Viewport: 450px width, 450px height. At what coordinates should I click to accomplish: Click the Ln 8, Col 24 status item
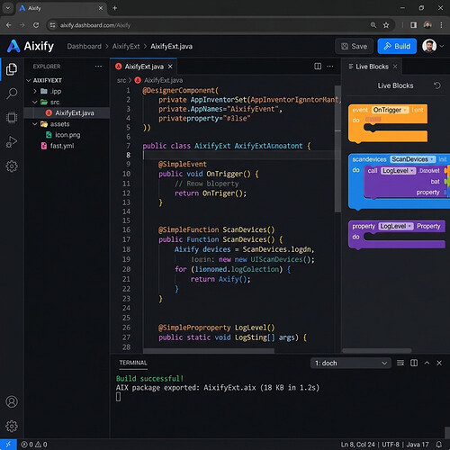357,445
